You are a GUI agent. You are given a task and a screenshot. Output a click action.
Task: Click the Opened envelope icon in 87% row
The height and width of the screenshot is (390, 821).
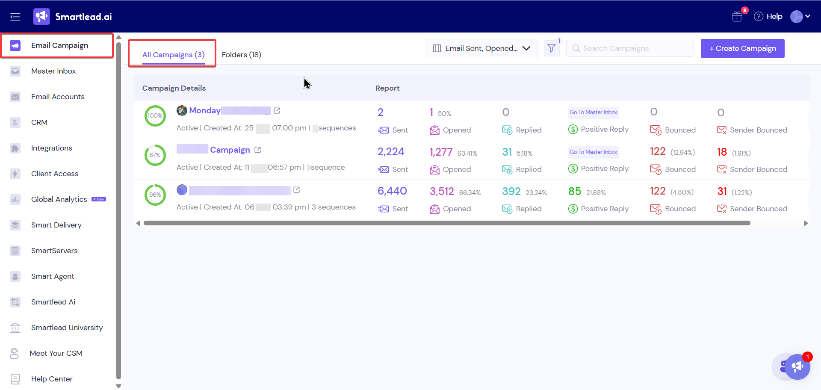pyautogui.click(x=434, y=169)
